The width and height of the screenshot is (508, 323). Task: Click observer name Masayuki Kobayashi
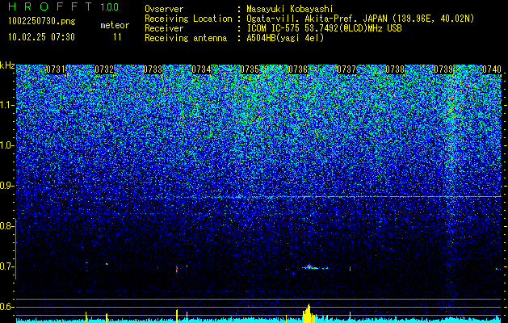coord(290,9)
